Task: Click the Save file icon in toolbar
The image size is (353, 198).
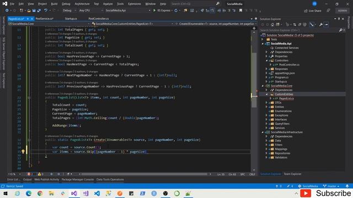Action: [x=34, y=10]
